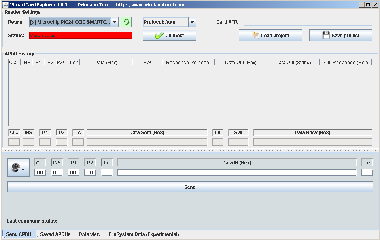Click the Data IN (Hex) input field
The image size is (380, 240).
236,173
